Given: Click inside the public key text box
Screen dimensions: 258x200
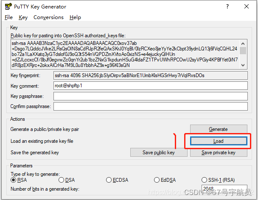Looking at the screenshot, I should pos(125,54).
